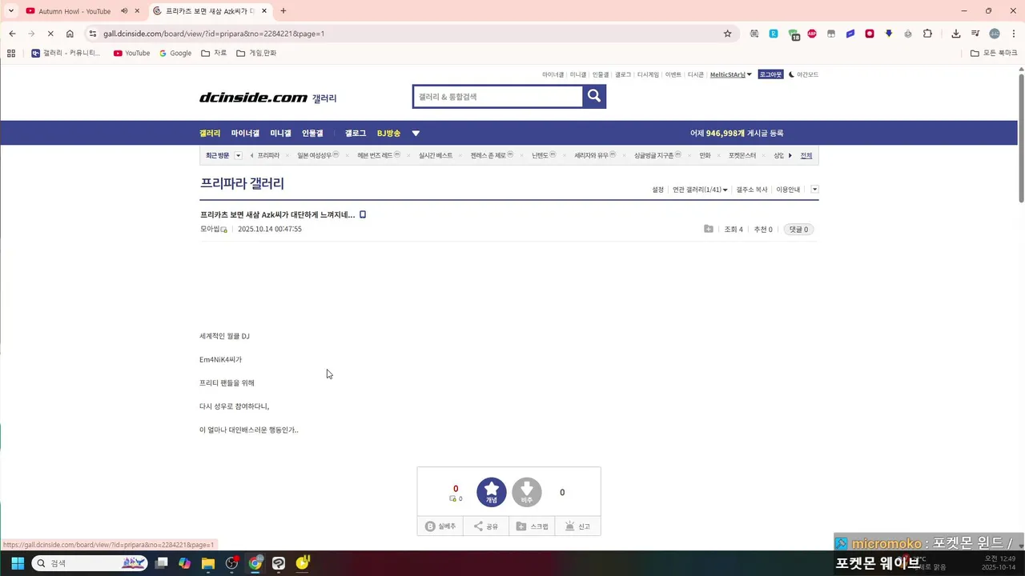Click the 개념 star recommend button

click(x=492, y=492)
